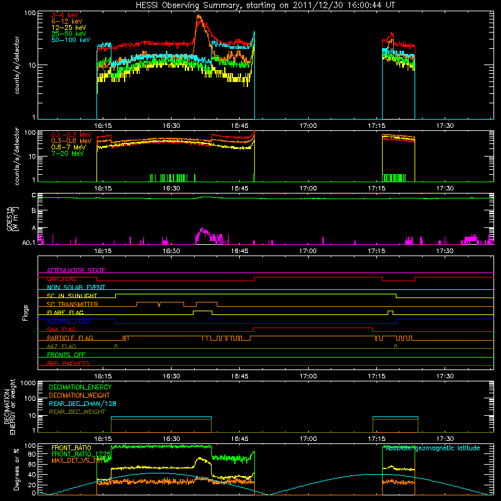The width and height of the screenshot is (501, 501).
Task: Click the 16:30 tick label under the GOES panel
Action: 171,251
